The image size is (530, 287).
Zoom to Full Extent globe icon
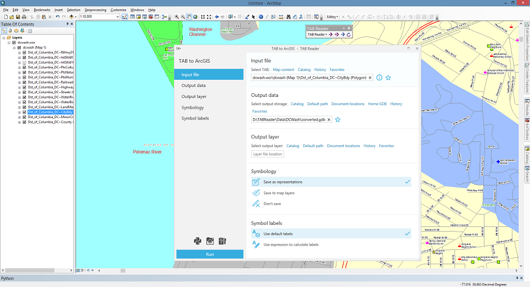[x=195, y=17]
